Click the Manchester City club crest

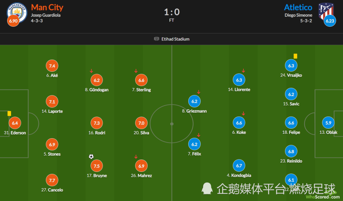coord(17,13)
